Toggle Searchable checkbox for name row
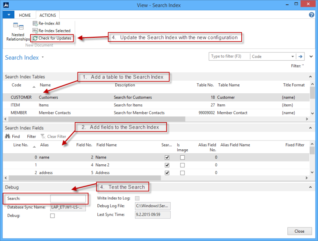Image resolution: width=318 pixels, height=241 pixels. point(167,158)
